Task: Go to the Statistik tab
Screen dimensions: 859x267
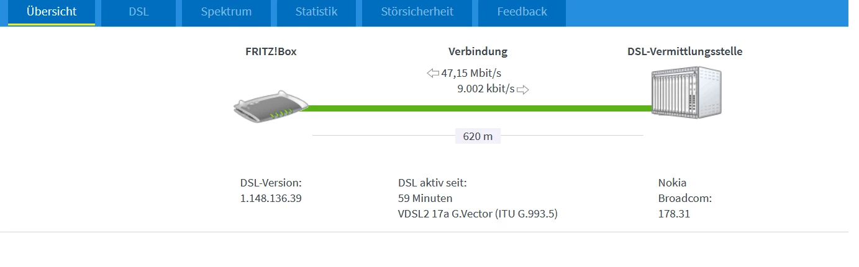Action: coord(316,12)
